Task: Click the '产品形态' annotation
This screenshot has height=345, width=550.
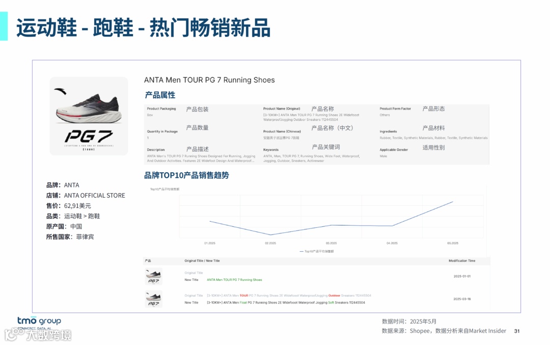Action: 433,109
